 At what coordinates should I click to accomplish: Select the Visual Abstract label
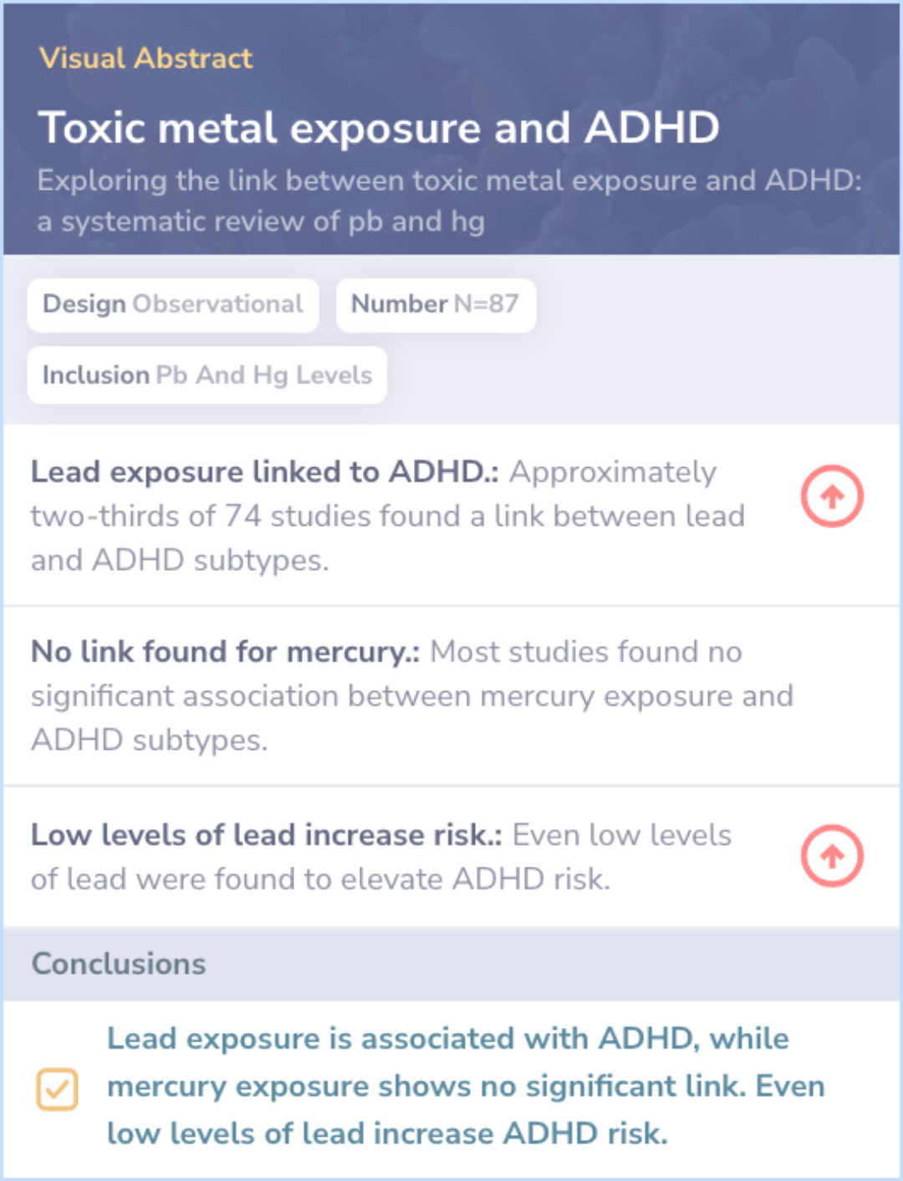(145, 59)
